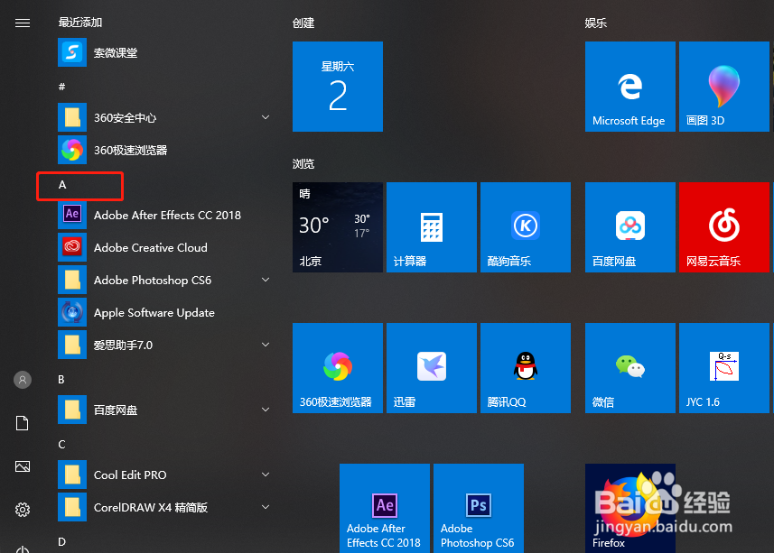This screenshot has width=774, height=553.
Task: Launch the Adobe Photoshop CS6 tile
Action: (x=479, y=508)
